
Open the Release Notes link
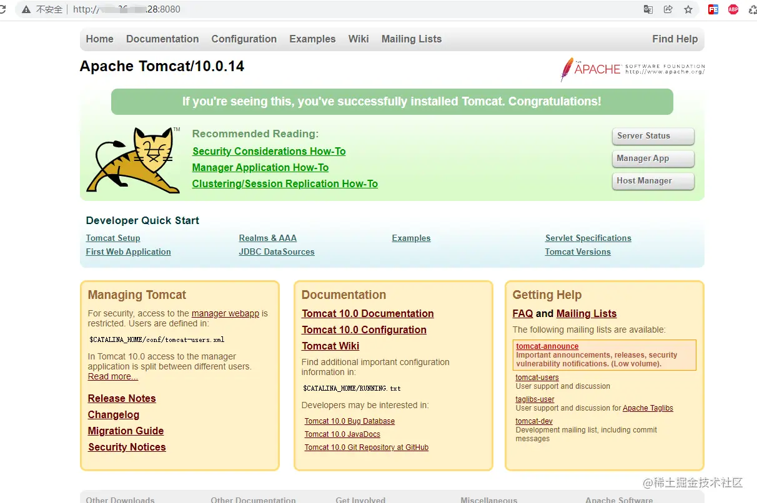[122, 398]
